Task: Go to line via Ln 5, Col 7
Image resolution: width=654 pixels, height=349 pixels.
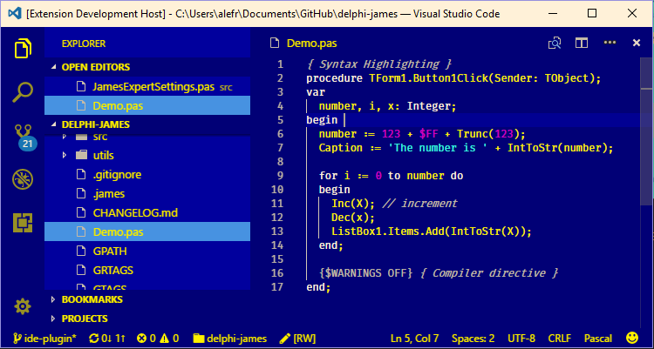Action: tap(414, 339)
